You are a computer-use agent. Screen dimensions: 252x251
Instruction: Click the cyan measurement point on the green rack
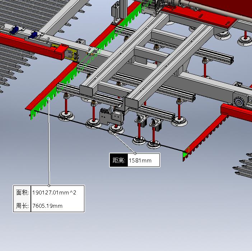coord(48,98)
